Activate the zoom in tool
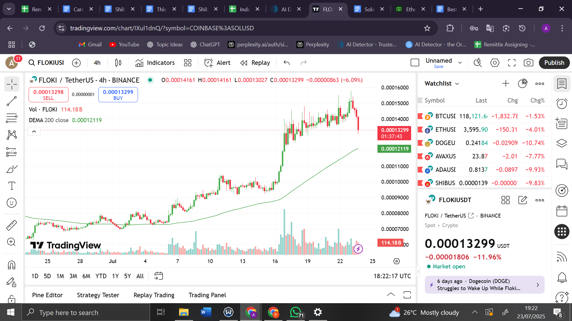 coord(12,242)
